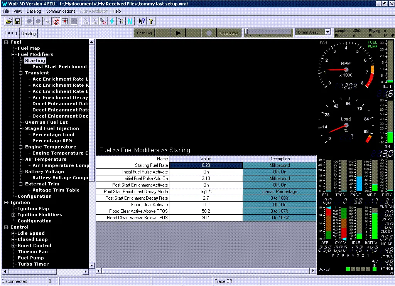Select the Starting Fuel Rate value cell
395x286 pixels.
pyautogui.click(x=206, y=165)
